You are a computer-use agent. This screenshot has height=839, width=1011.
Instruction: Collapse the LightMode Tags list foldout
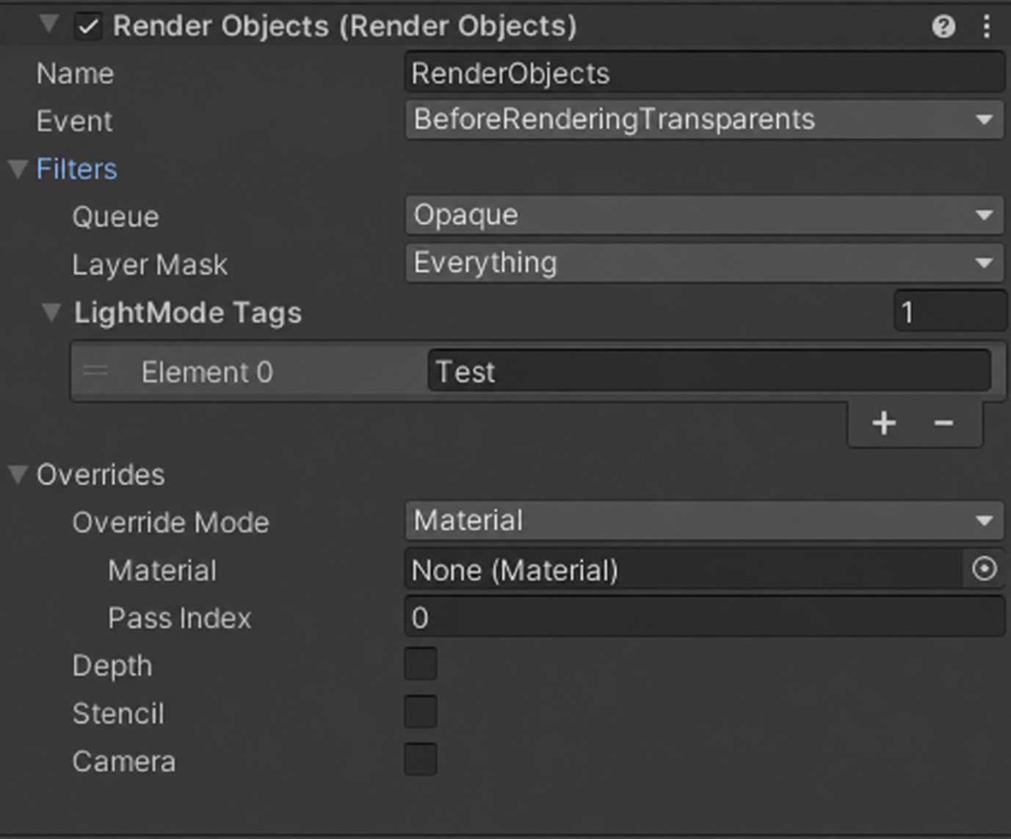(51, 312)
